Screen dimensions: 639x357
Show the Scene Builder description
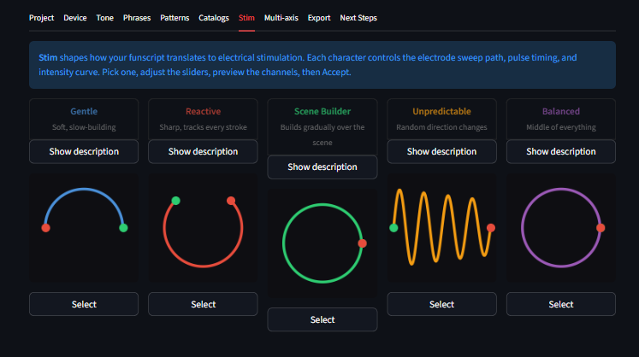[x=322, y=167]
